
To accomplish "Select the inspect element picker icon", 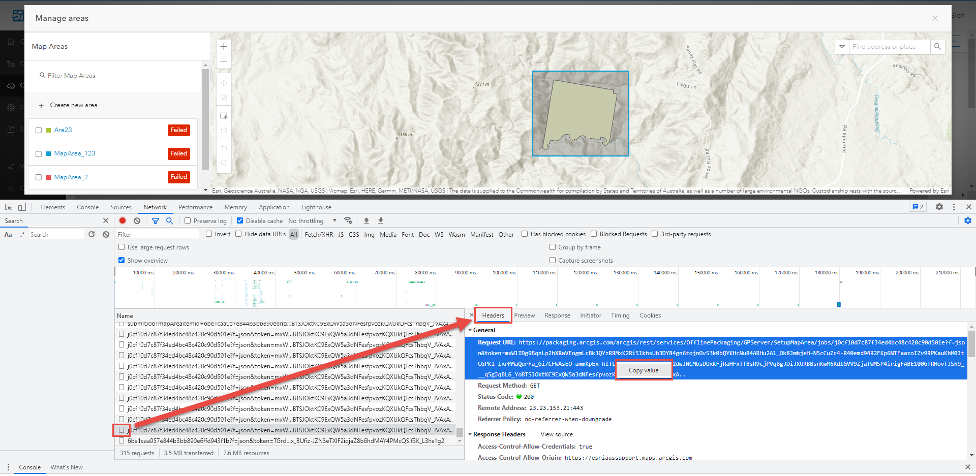I will tap(9, 207).
